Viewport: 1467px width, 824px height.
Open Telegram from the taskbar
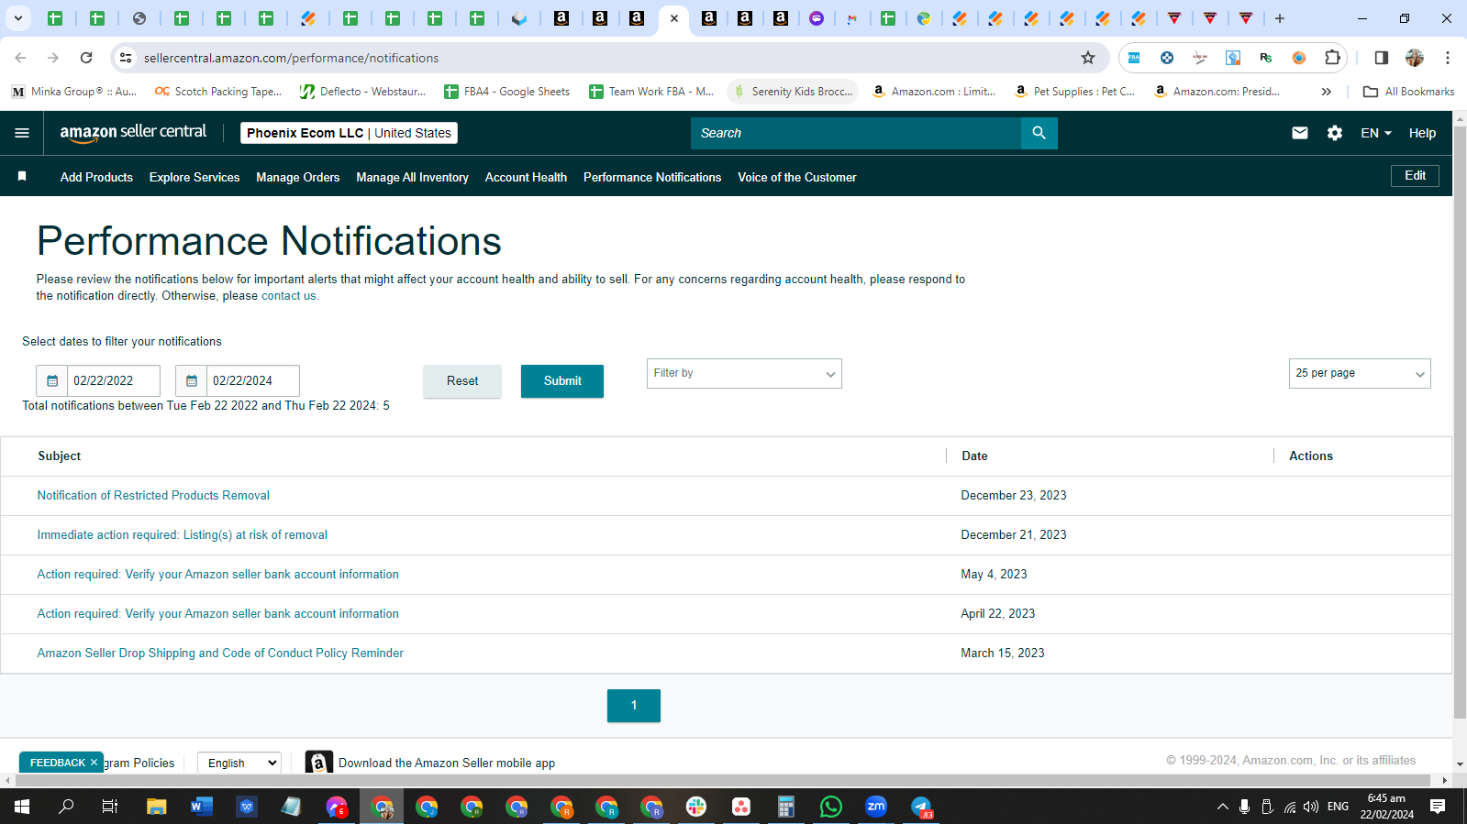point(921,807)
